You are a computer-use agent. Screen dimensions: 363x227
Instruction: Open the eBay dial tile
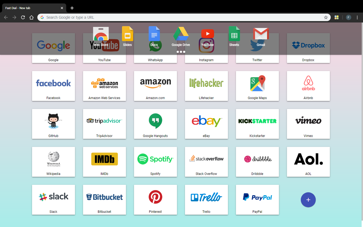click(x=206, y=124)
